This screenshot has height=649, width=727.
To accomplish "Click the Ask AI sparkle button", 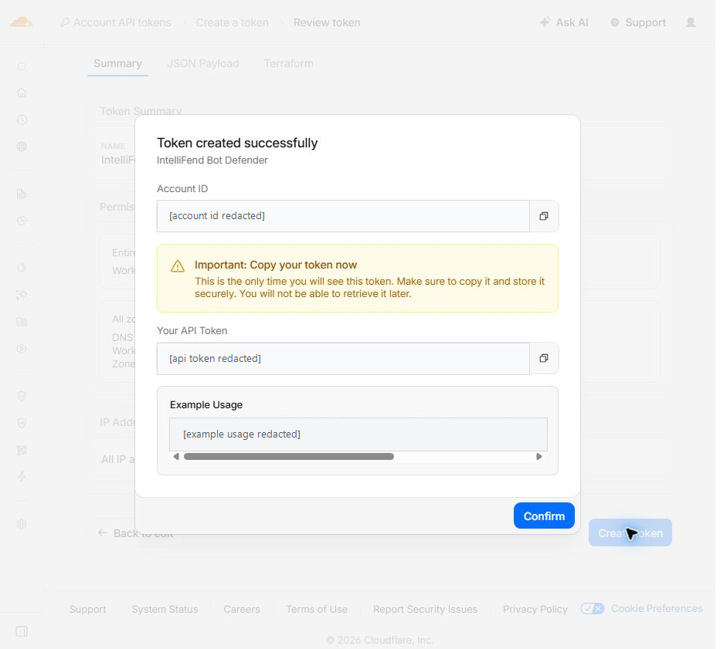I will pyautogui.click(x=564, y=22).
